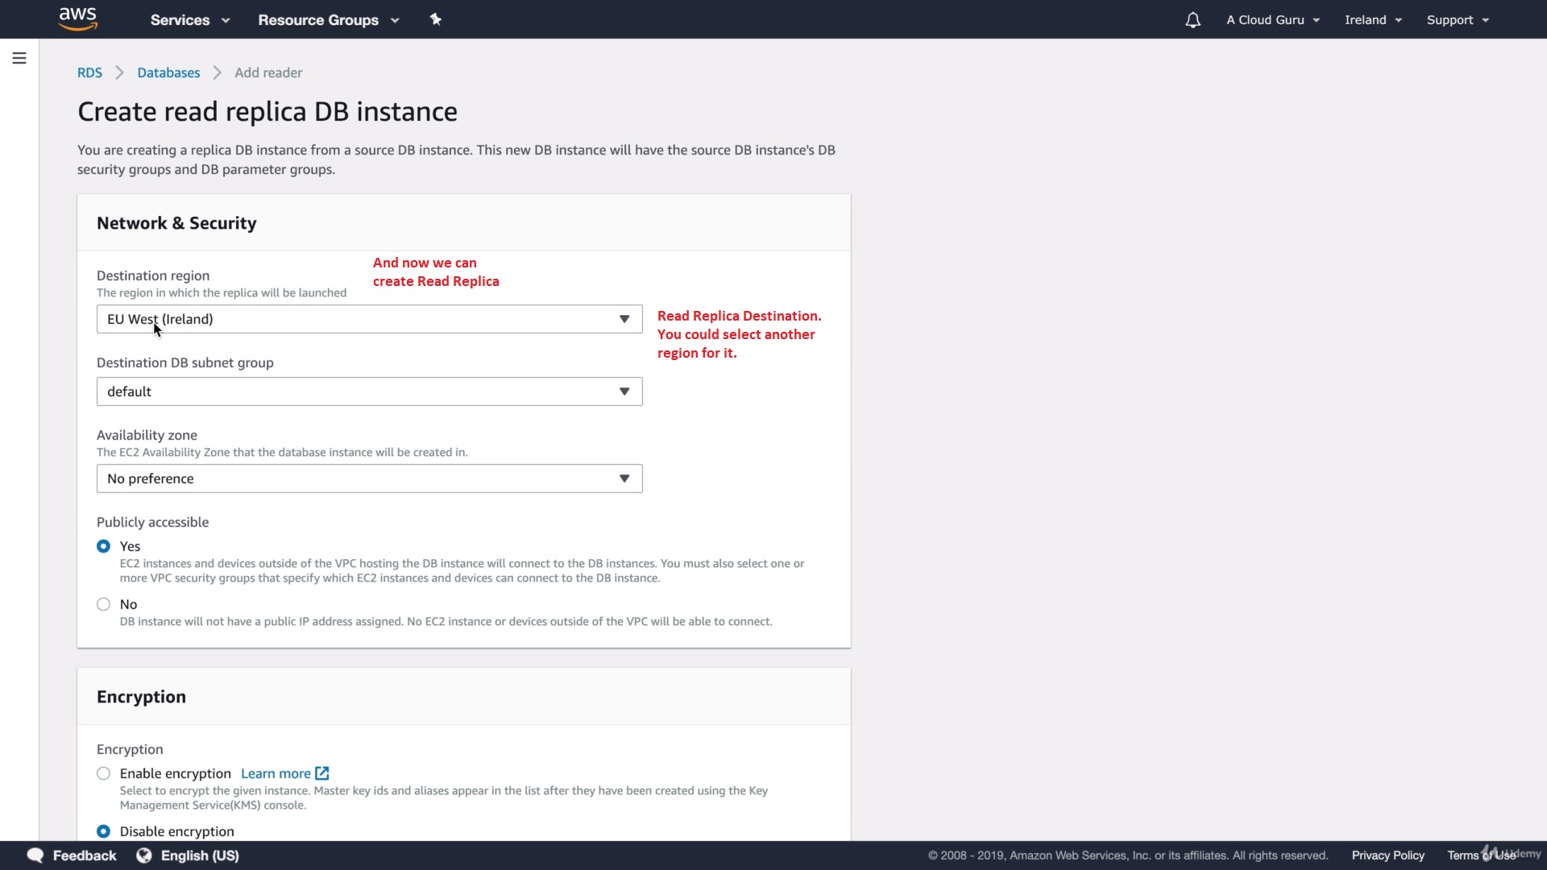This screenshot has width=1547, height=870.
Task: Open the Availability zone No preference dropdown
Action: [369, 478]
